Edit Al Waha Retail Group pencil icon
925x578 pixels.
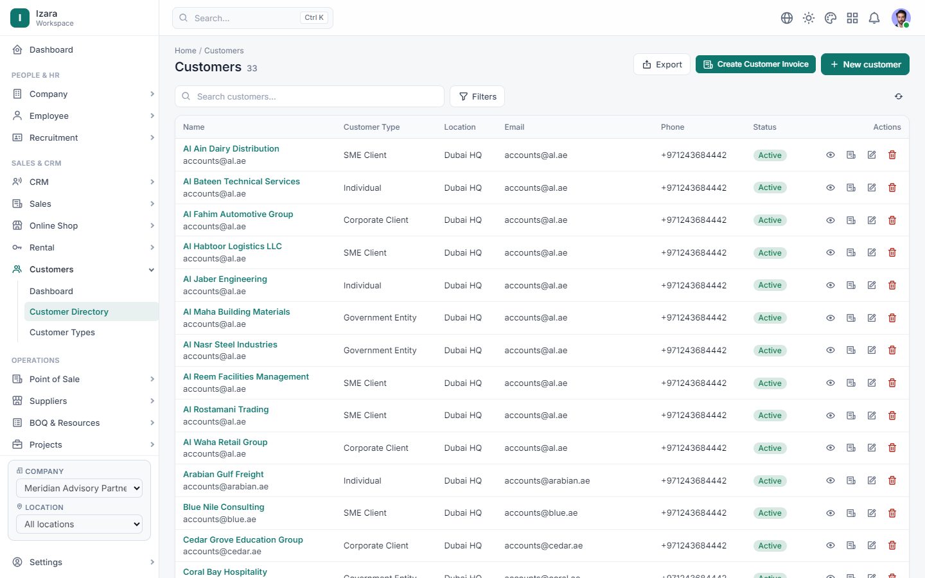pos(872,448)
